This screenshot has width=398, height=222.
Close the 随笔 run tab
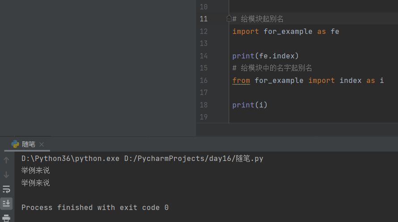[x=42, y=144]
